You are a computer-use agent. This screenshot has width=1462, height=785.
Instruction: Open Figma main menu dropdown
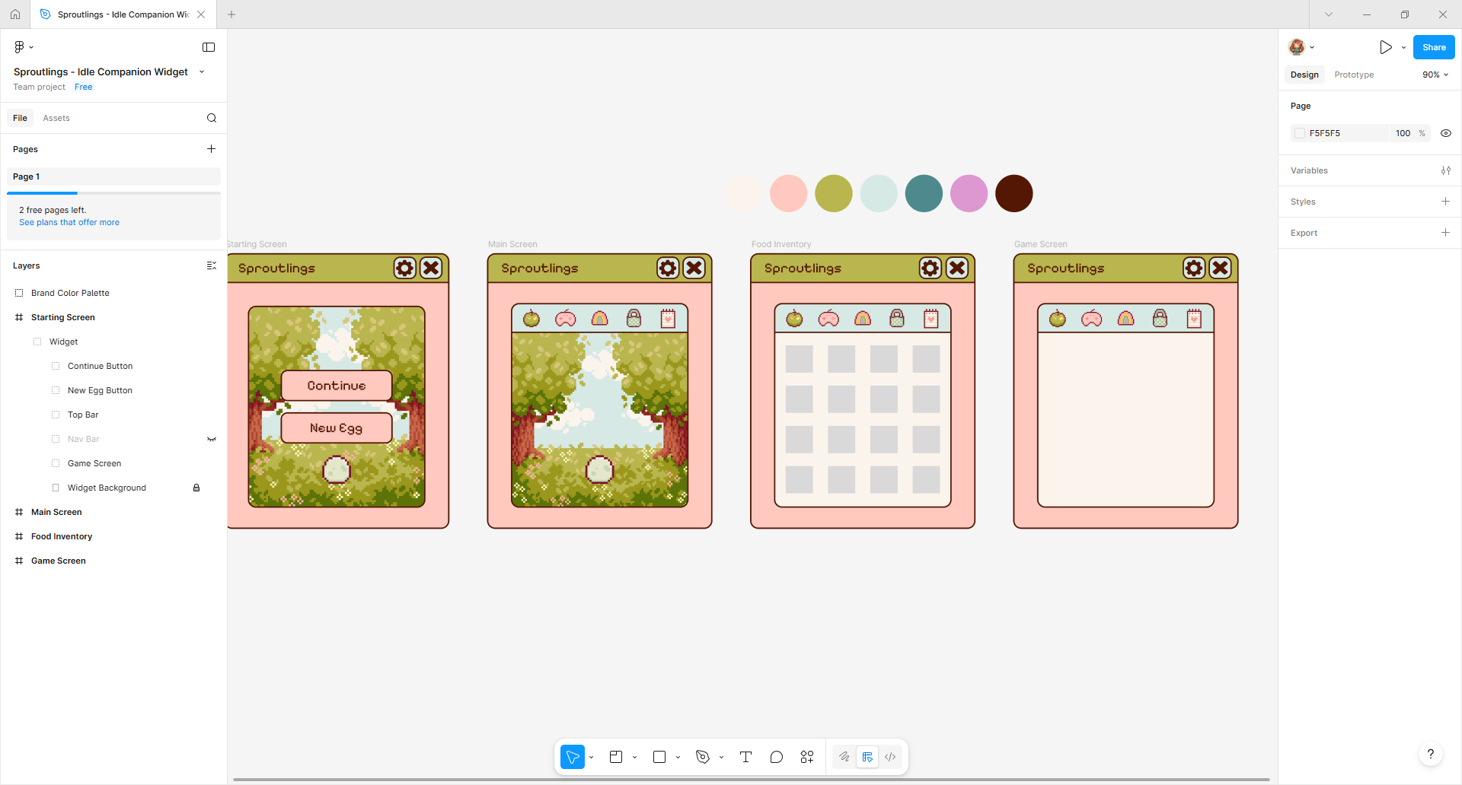pyautogui.click(x=24, y=47)
